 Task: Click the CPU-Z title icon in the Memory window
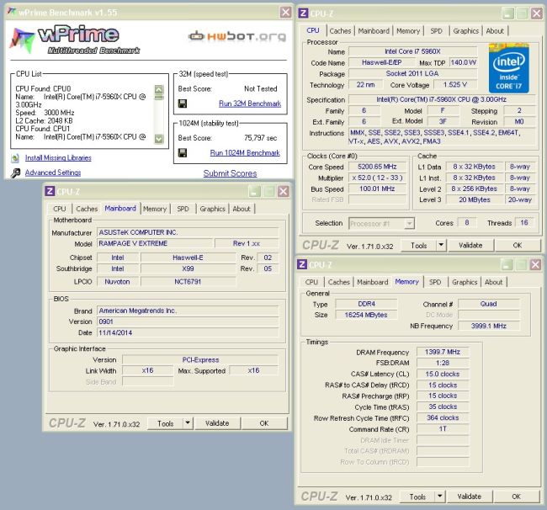[x=302, y=264]
